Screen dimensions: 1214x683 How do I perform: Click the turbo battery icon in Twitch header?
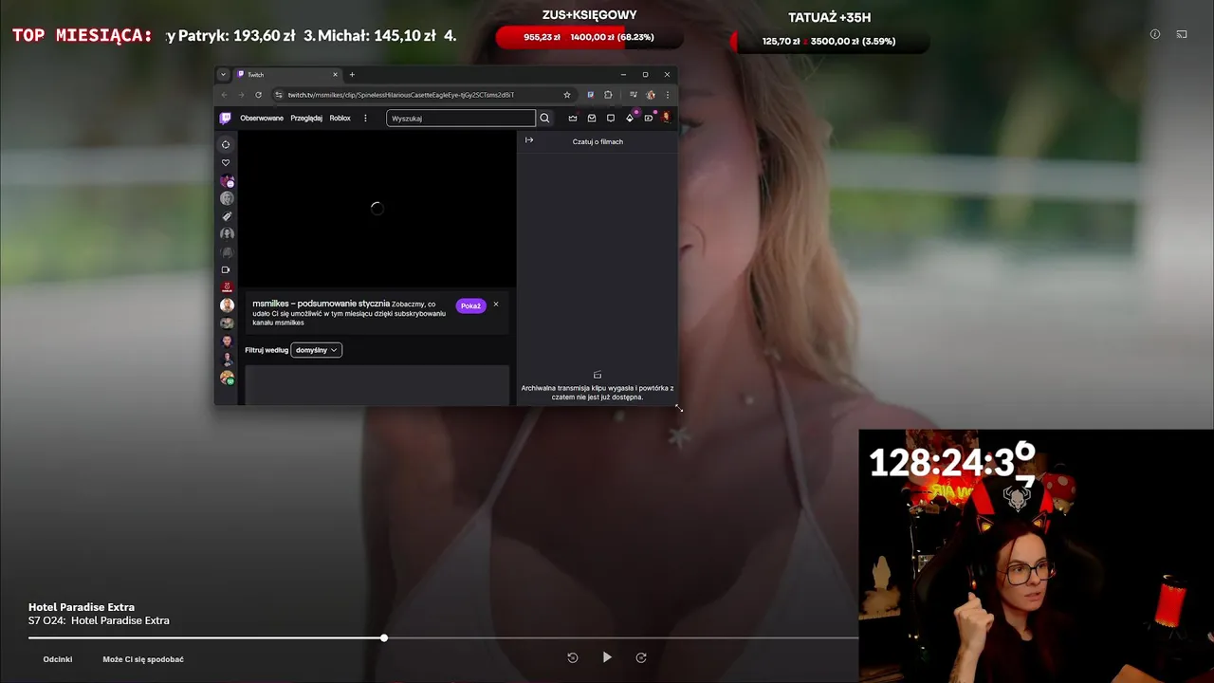(x=649, y=119)
